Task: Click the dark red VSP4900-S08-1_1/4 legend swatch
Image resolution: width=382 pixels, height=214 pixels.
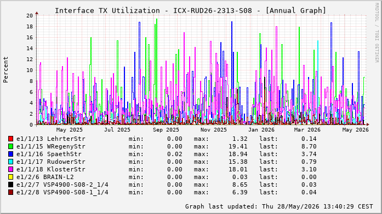Action: [x=10, y=192]
